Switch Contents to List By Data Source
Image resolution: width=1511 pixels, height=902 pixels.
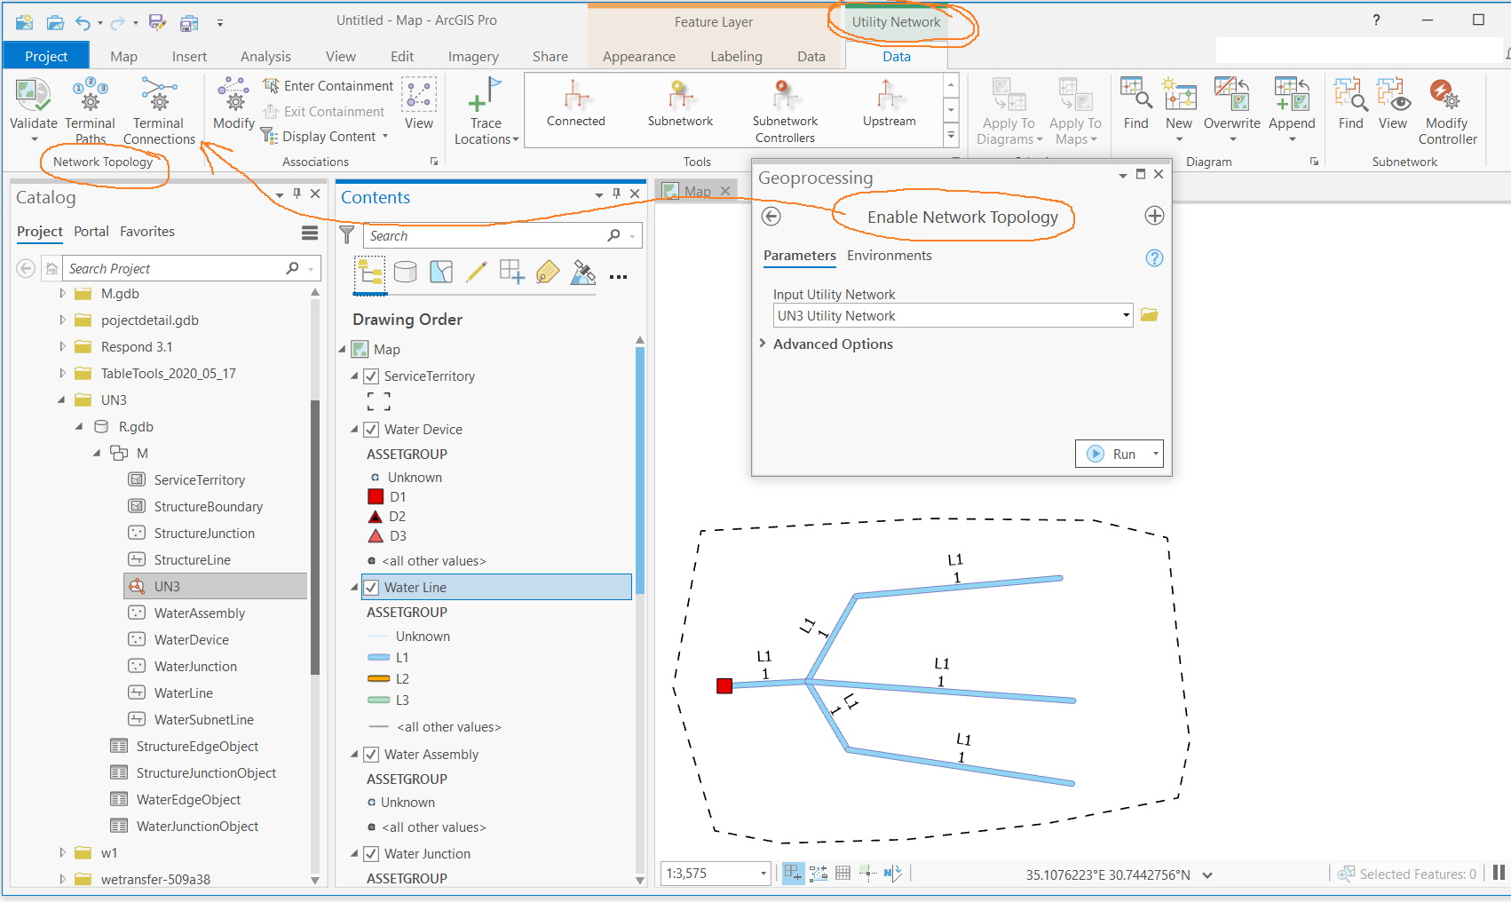[x=405, y=272]
